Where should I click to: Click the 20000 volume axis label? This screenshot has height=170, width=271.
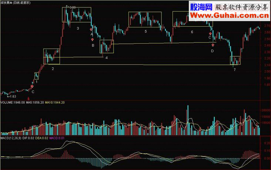pos(266,110)
